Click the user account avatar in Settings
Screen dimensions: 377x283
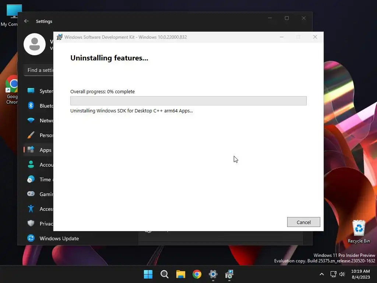pyautogui.click(x=35, y=44)
